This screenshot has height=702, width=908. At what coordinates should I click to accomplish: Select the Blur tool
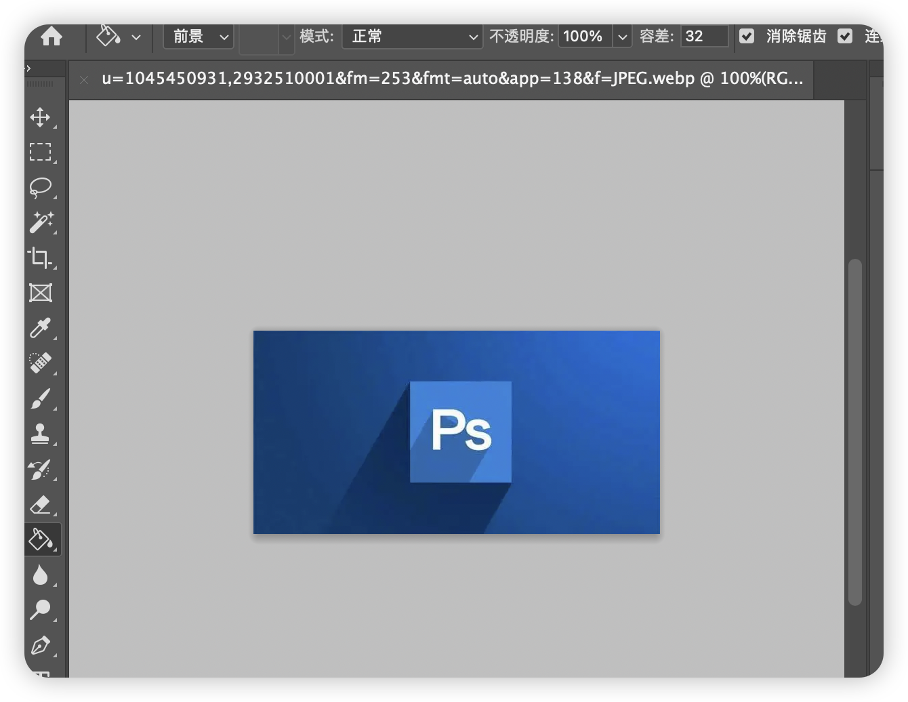click(x=40, y=575)
